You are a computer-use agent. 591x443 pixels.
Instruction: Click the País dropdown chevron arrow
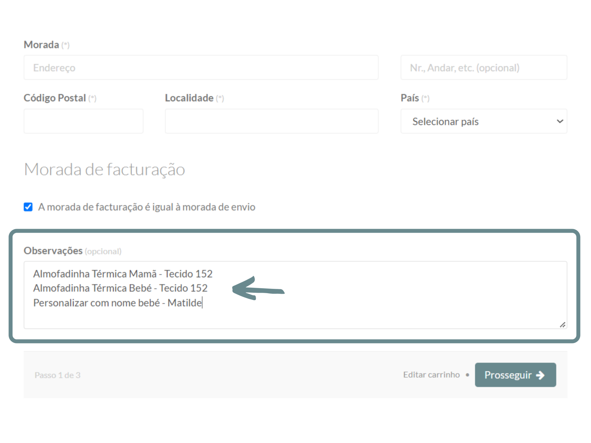click(560, 121)
